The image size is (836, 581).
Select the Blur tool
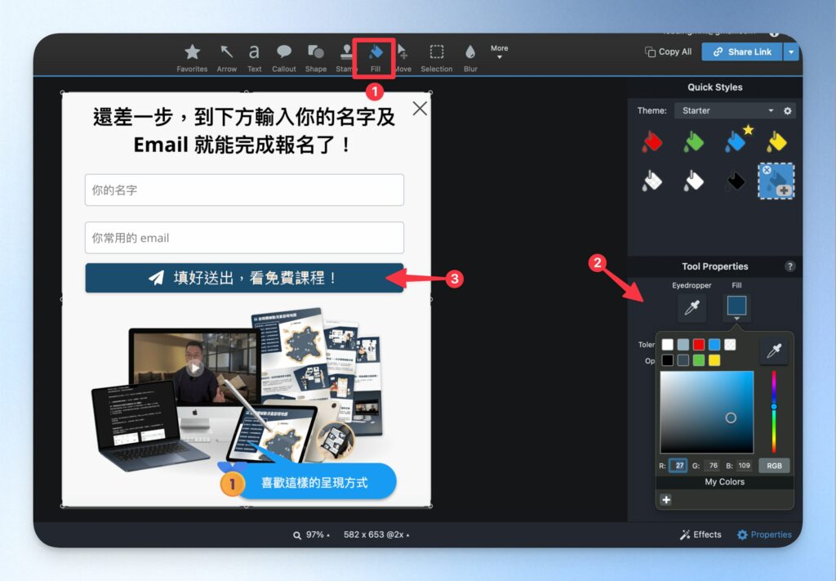point(470,58)
